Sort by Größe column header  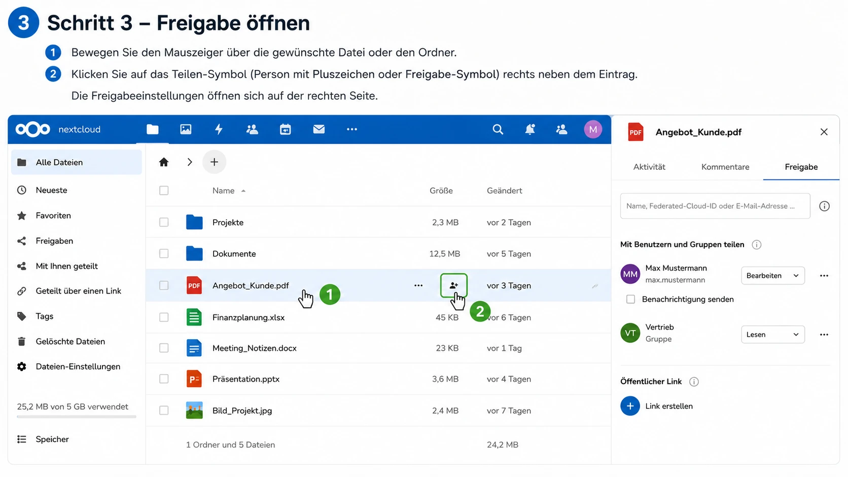pos(441,191)
